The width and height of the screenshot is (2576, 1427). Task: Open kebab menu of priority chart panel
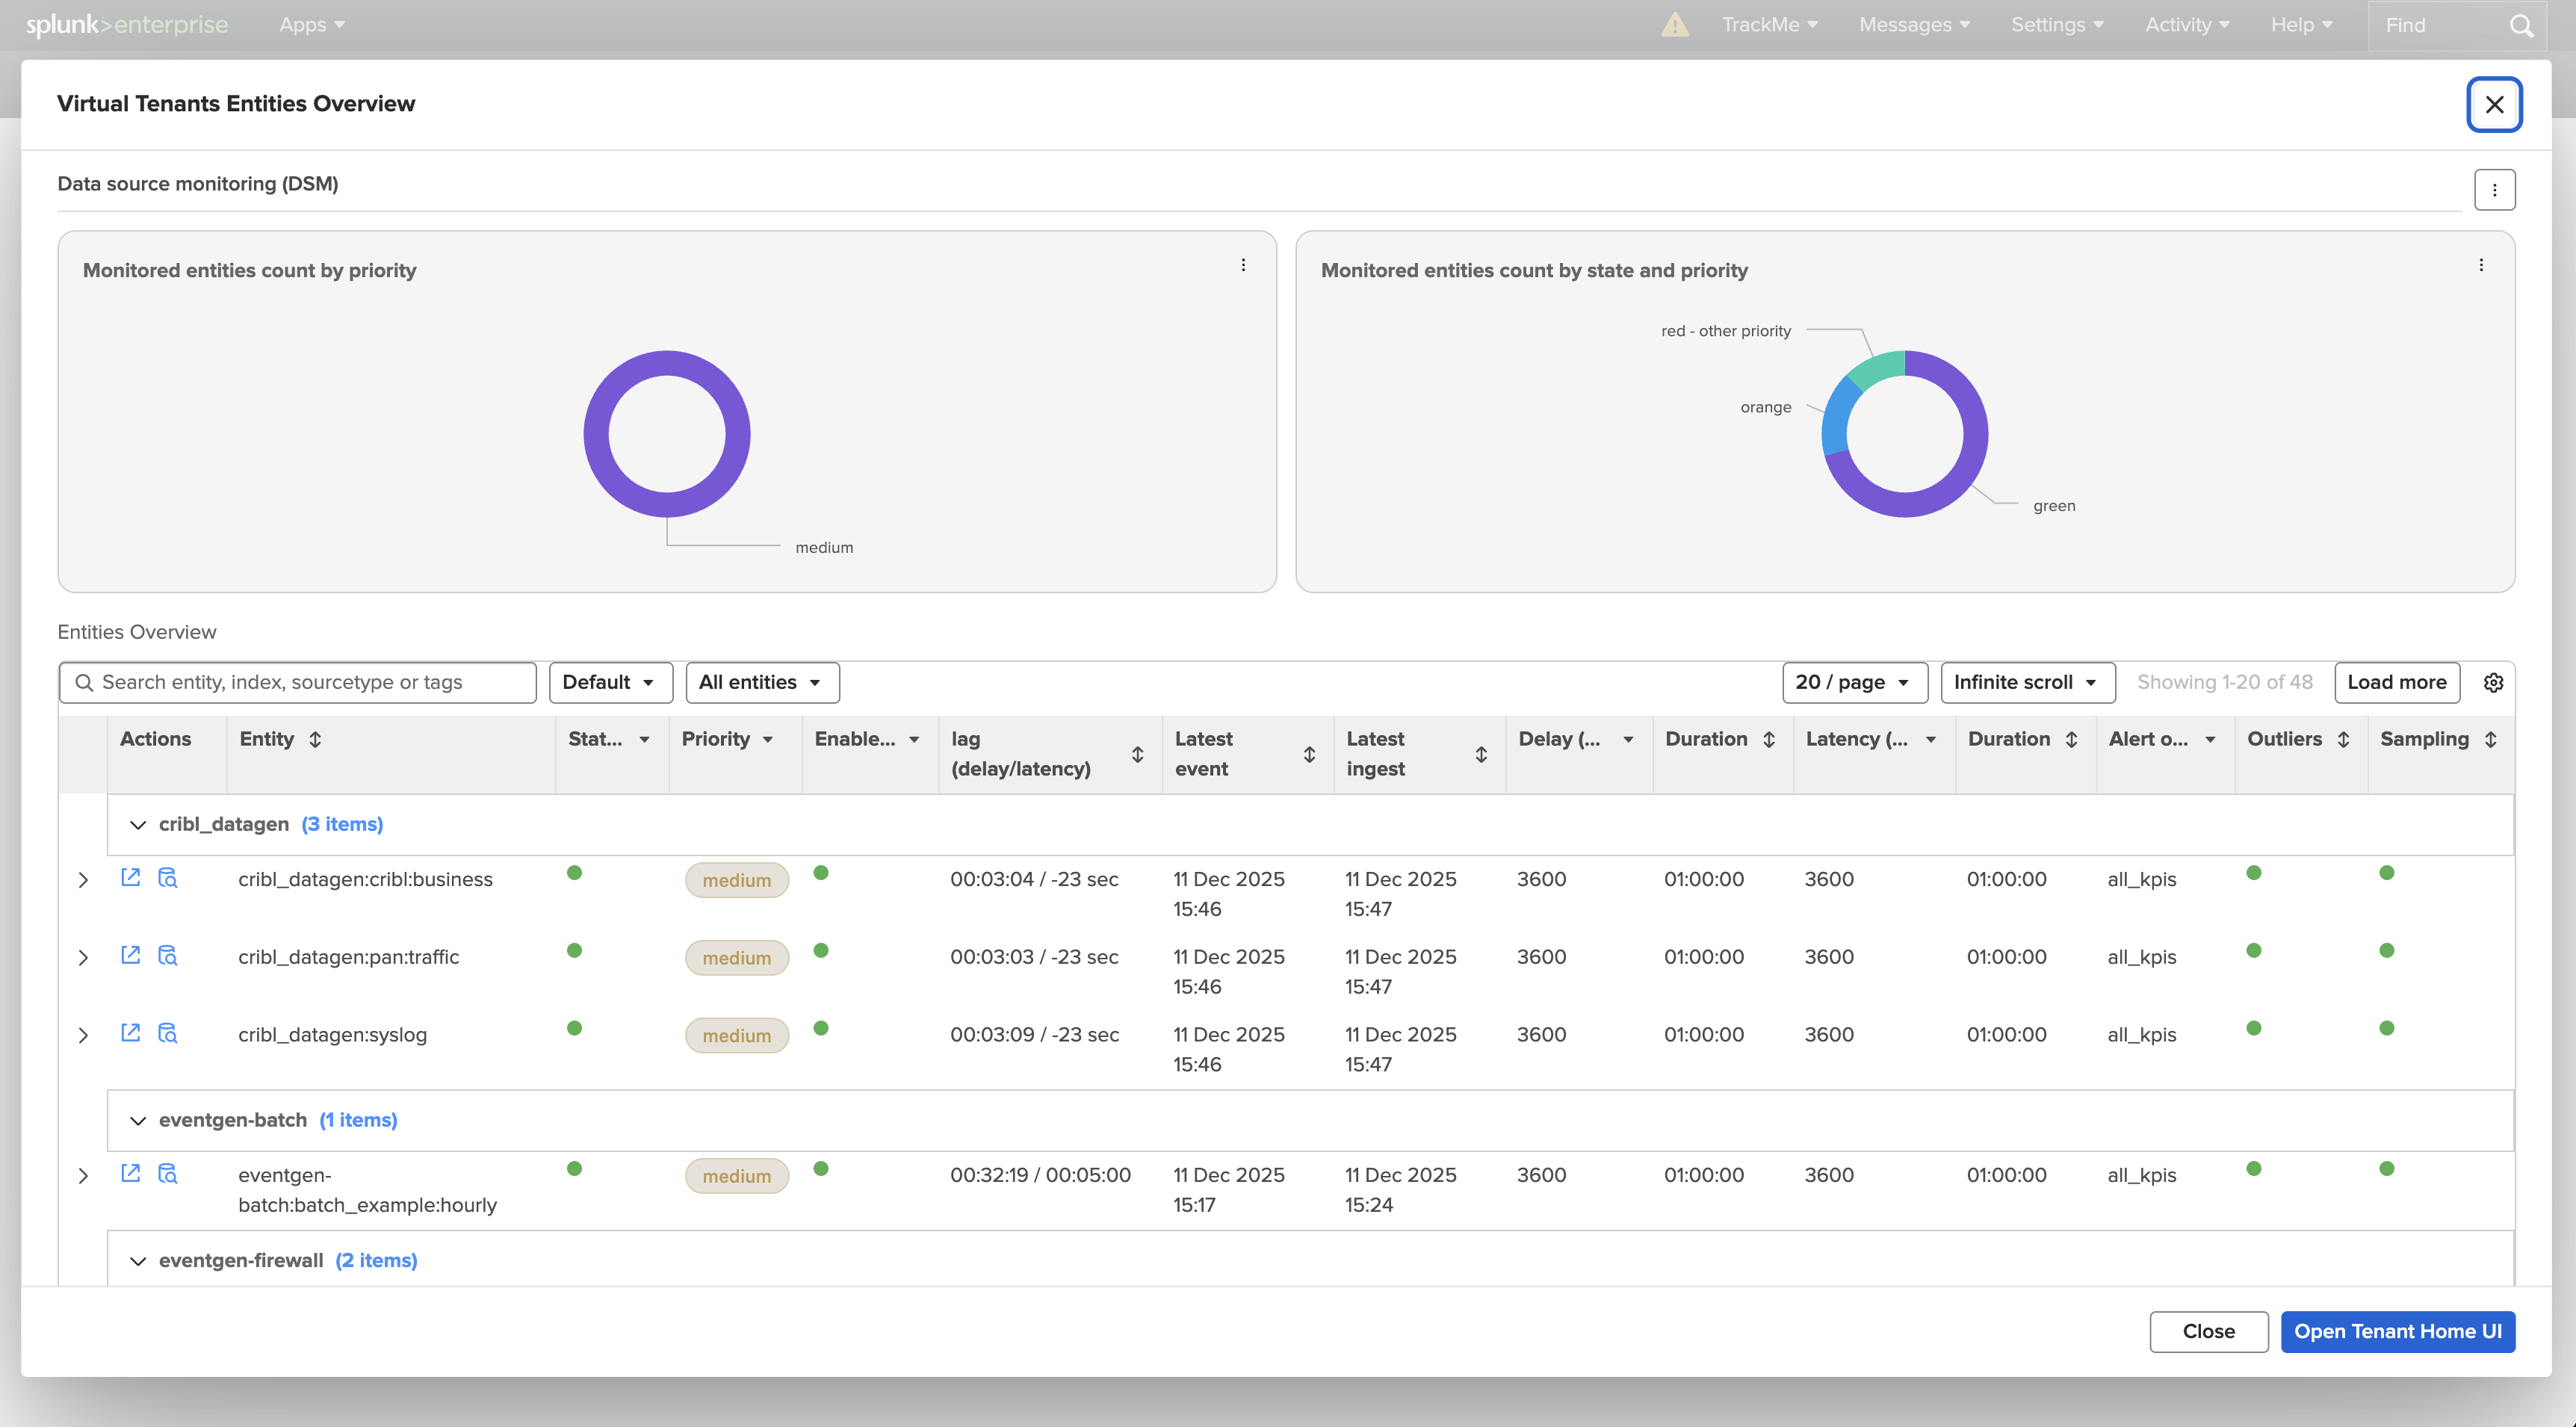pos(1243,265)
